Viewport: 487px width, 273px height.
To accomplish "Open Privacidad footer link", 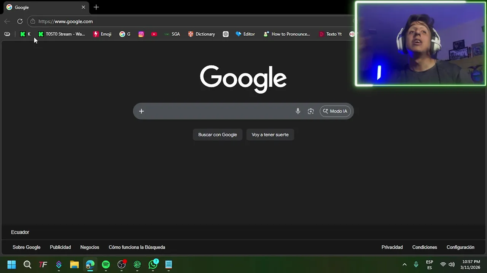I will 392,247.
